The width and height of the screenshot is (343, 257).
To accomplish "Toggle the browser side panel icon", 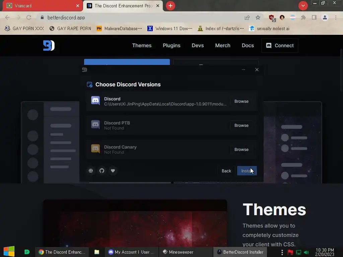I will (314, 17).
